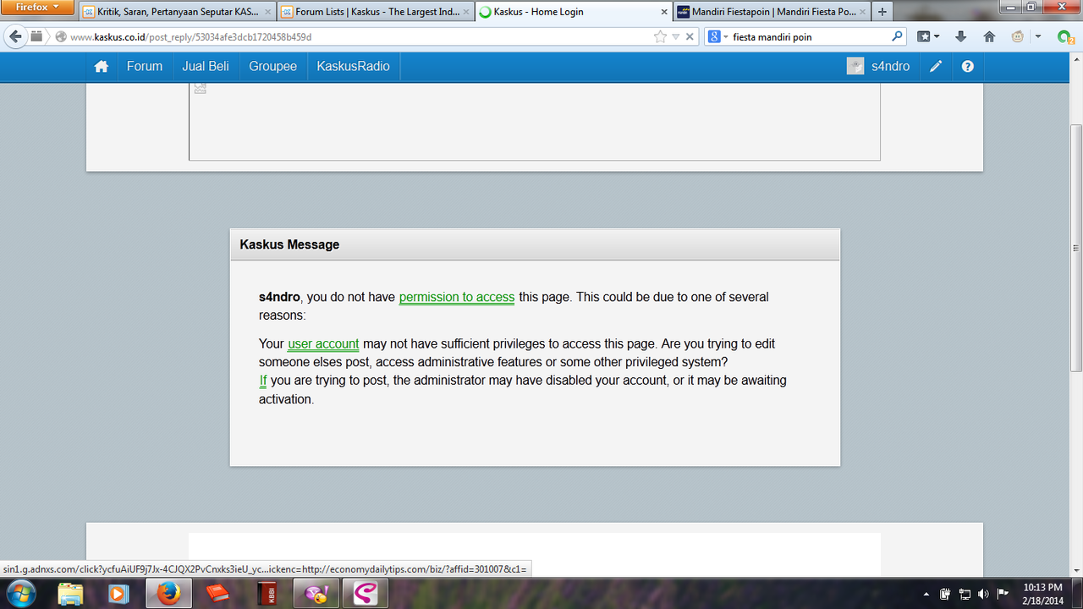Open the Firefox application menu
The width and height of the screenshot is (1083, 609).
[x=38, y=8]
